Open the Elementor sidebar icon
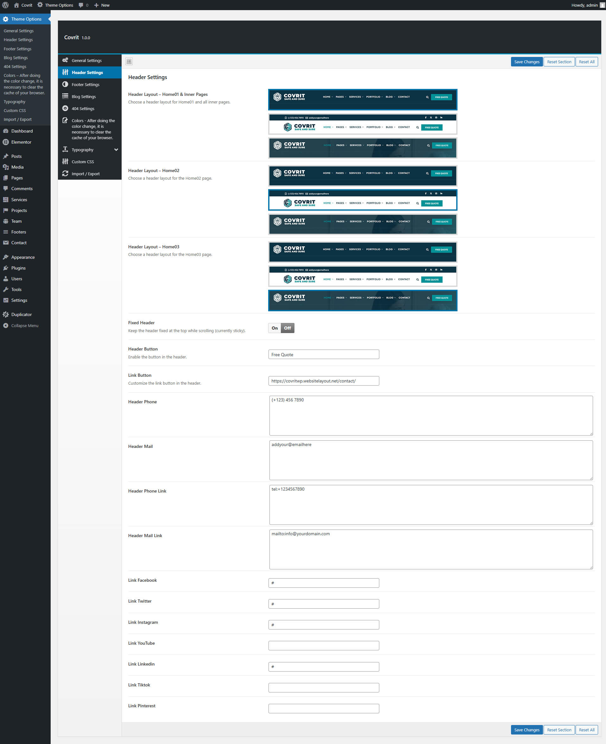The image size is (606, 744). pyautogui.click(x=6, y=142)
